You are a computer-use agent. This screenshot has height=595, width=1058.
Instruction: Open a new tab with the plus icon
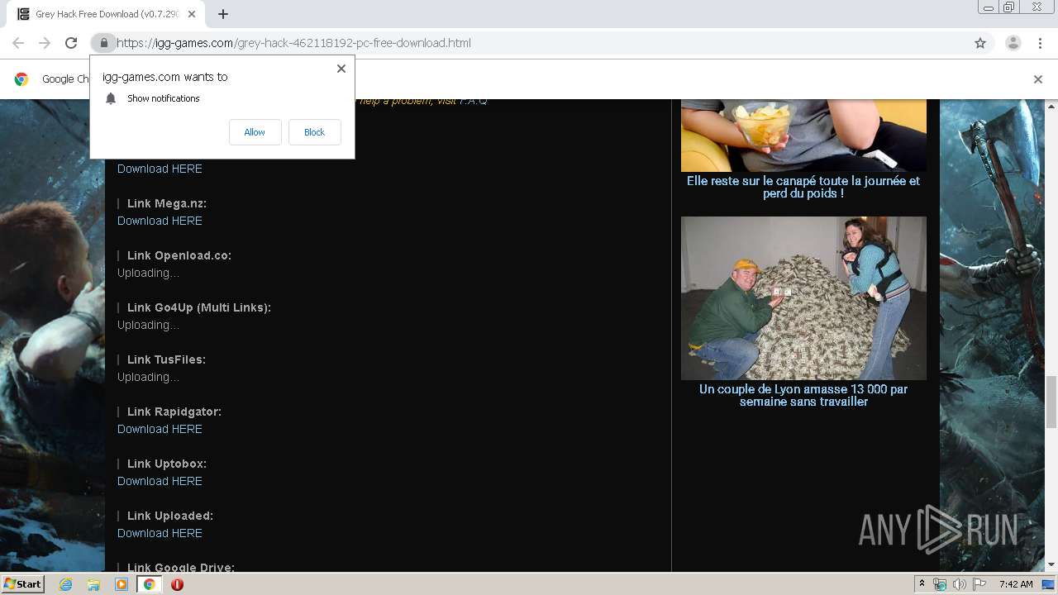point(223,14)
